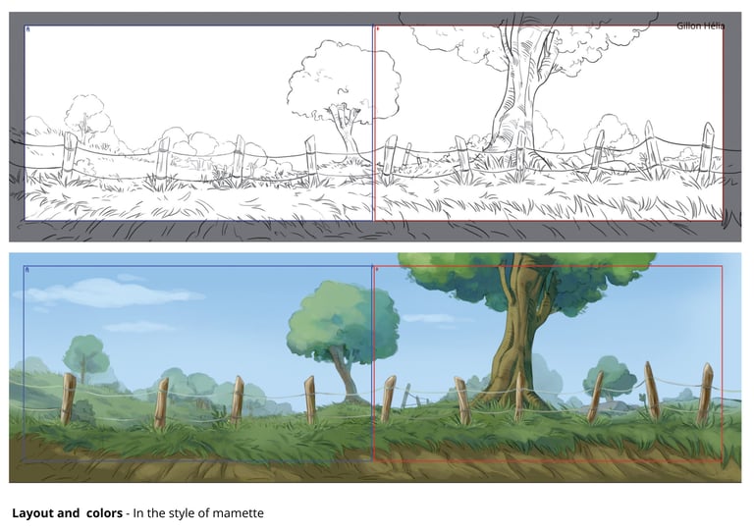Select the 'Layout and colors' bold caption

point(68,512)
